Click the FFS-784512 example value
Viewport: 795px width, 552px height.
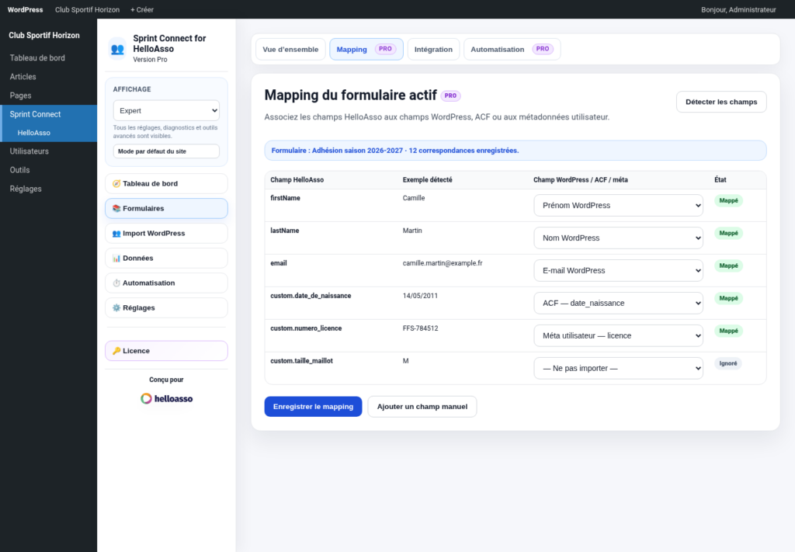tap(420, 328)
